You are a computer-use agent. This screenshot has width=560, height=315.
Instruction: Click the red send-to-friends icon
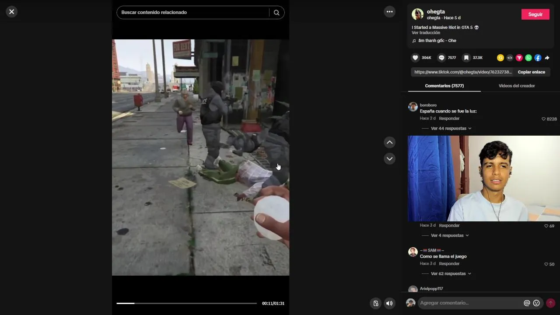519,58
